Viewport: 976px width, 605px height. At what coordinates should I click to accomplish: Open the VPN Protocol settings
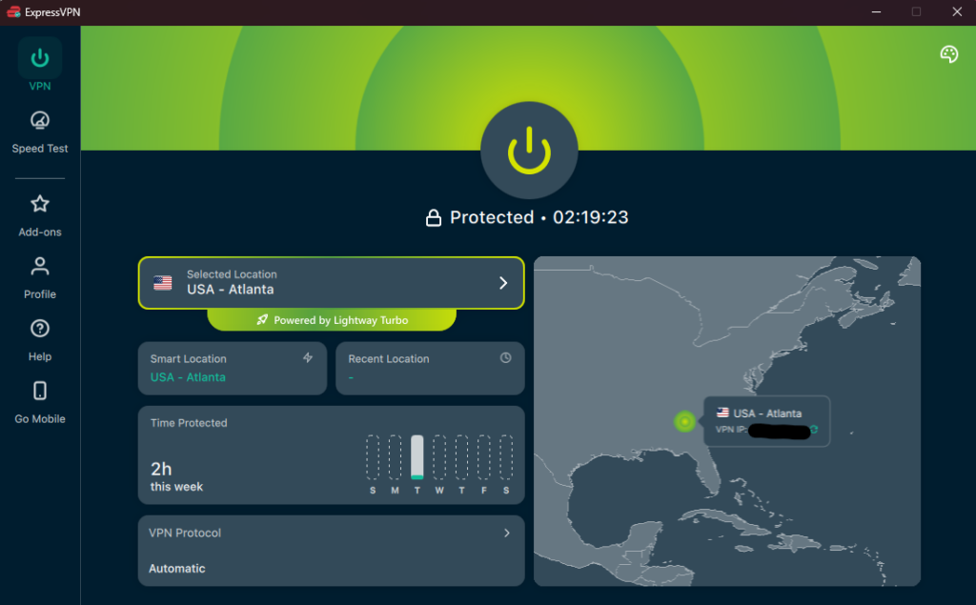331,551
